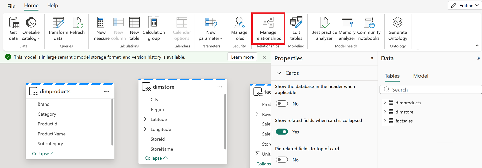Select the City field in dimstore

coord(154,100)
